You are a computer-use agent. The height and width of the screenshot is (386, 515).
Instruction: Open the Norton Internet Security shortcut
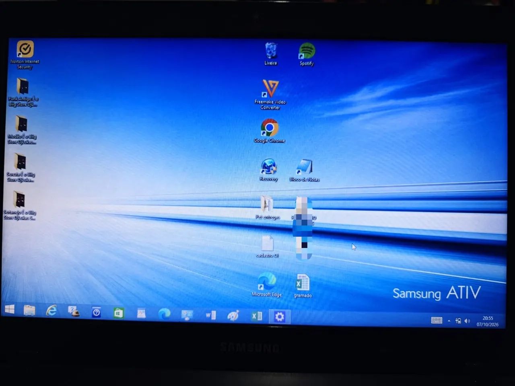(25, 55)
